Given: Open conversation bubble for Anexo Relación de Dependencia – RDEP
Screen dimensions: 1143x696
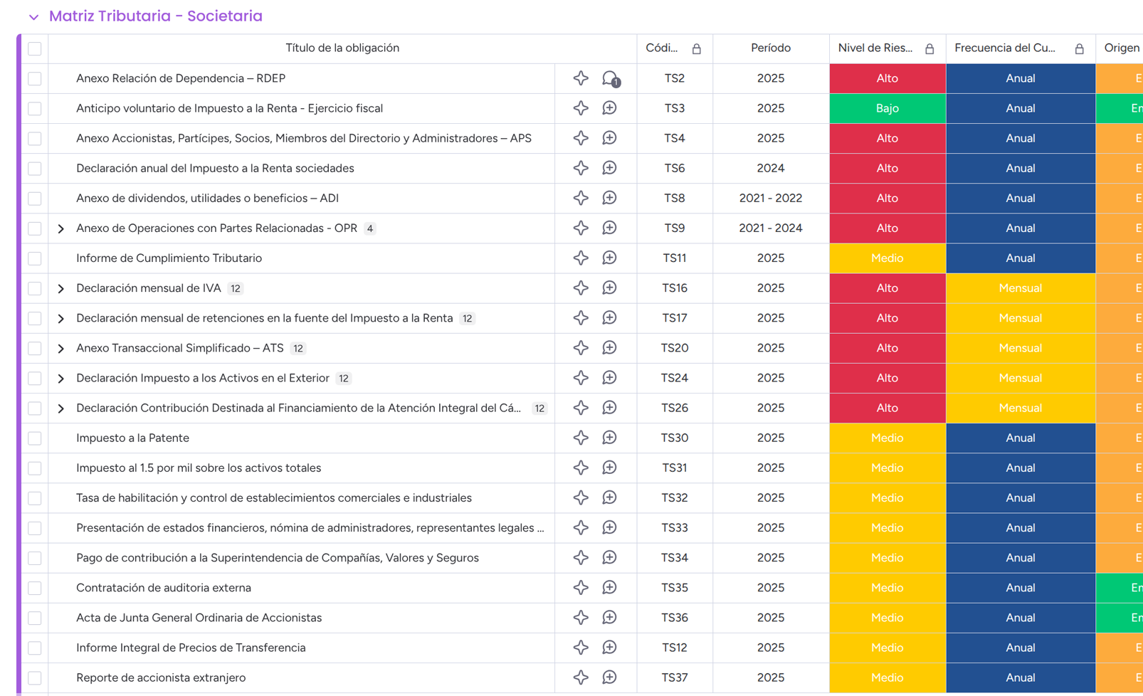Looking at the screenshot, I should 610,78.
